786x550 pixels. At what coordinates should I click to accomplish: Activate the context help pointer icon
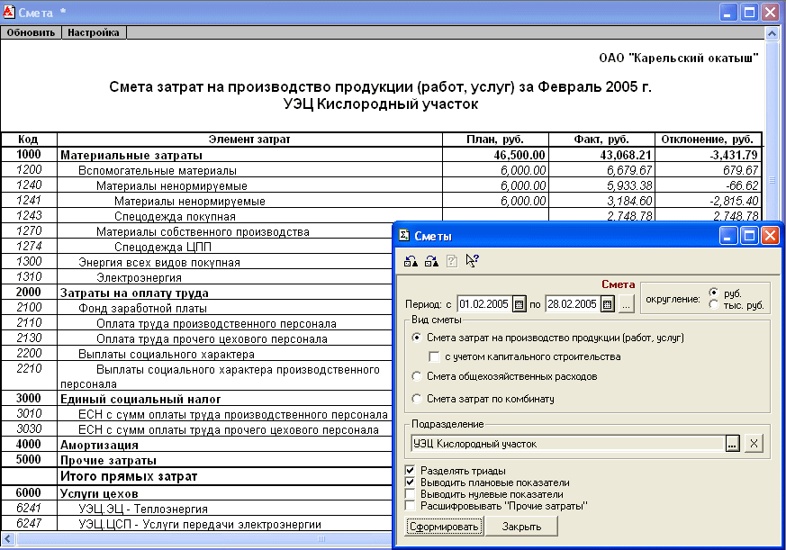click(x=473, y=261)
